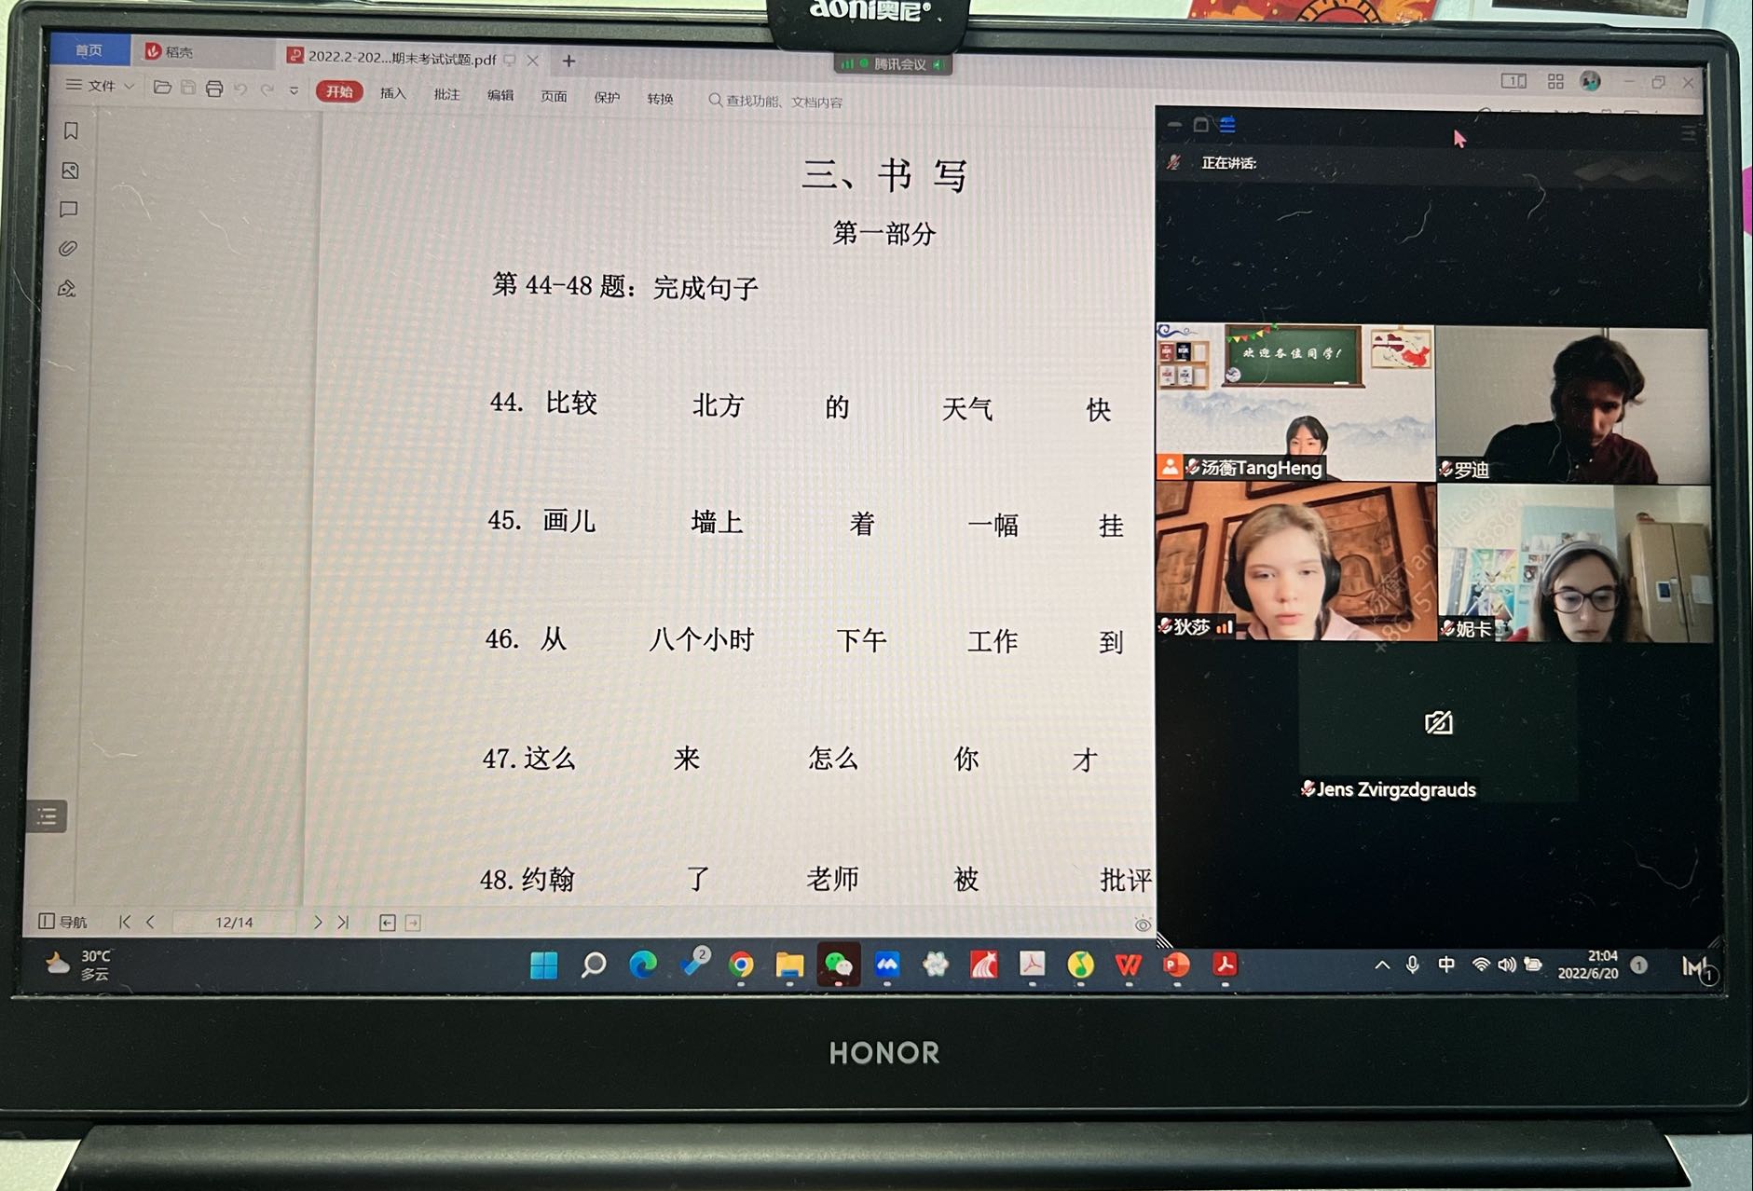Click the print icon in the toolbar

coord(214,89)
